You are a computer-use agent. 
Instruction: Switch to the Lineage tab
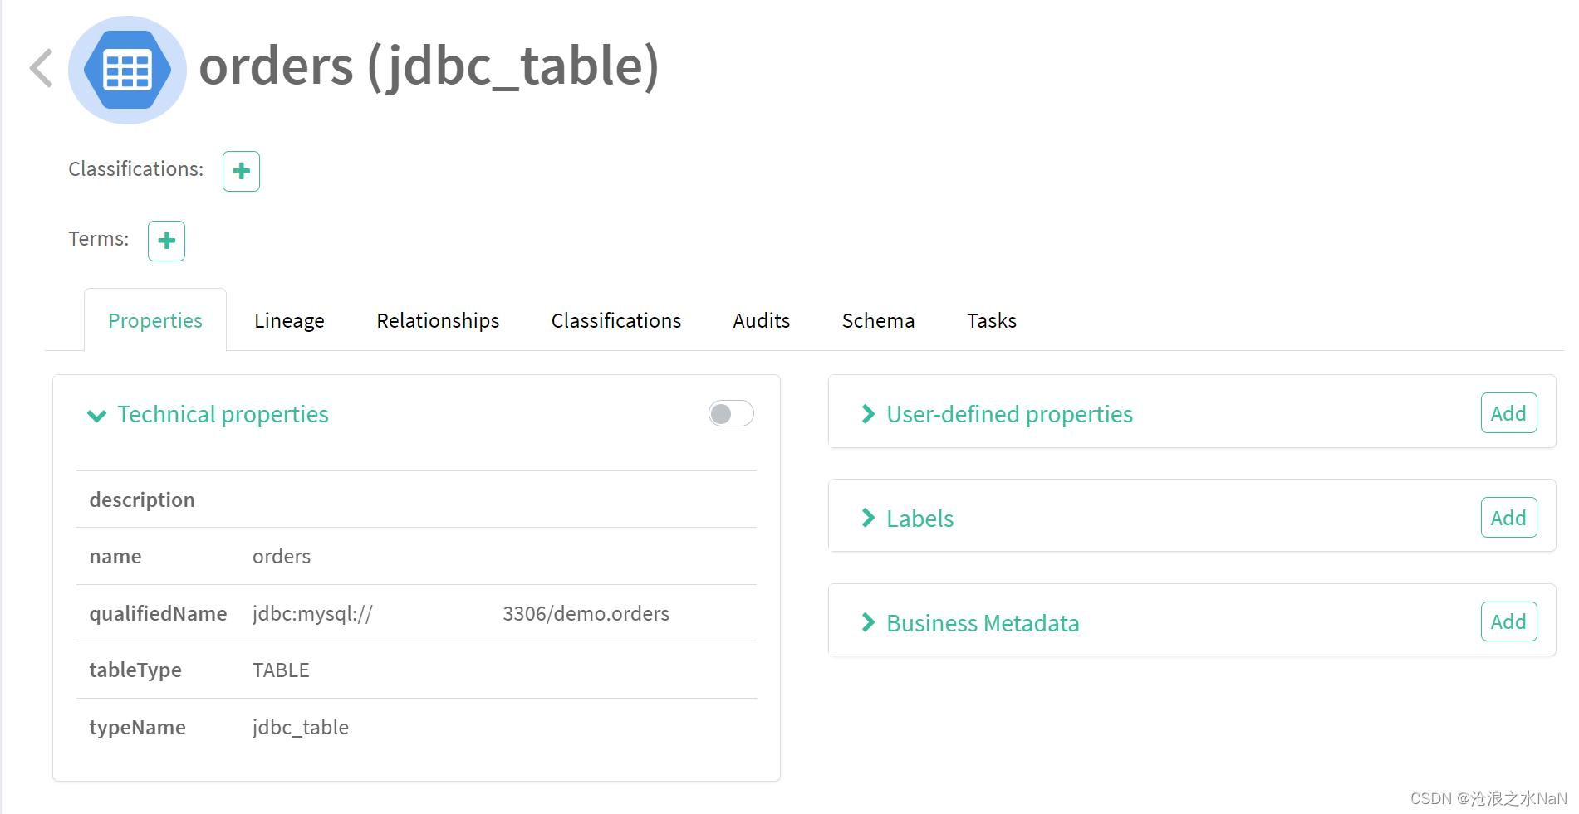tap(289, 320)
